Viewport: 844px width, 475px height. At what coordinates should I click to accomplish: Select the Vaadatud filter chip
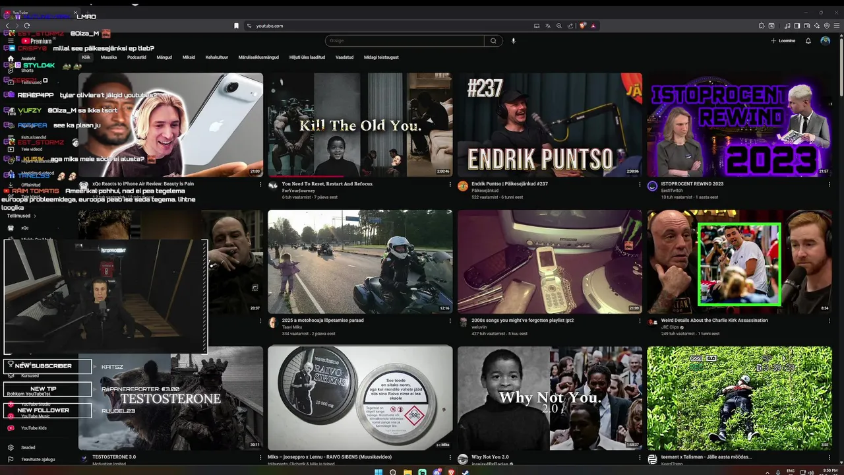[x=344, y=57]
